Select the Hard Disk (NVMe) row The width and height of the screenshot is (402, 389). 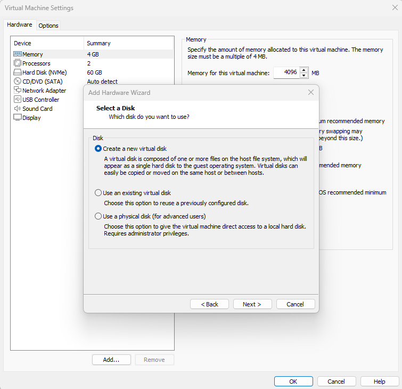click(x=93, y=72)
